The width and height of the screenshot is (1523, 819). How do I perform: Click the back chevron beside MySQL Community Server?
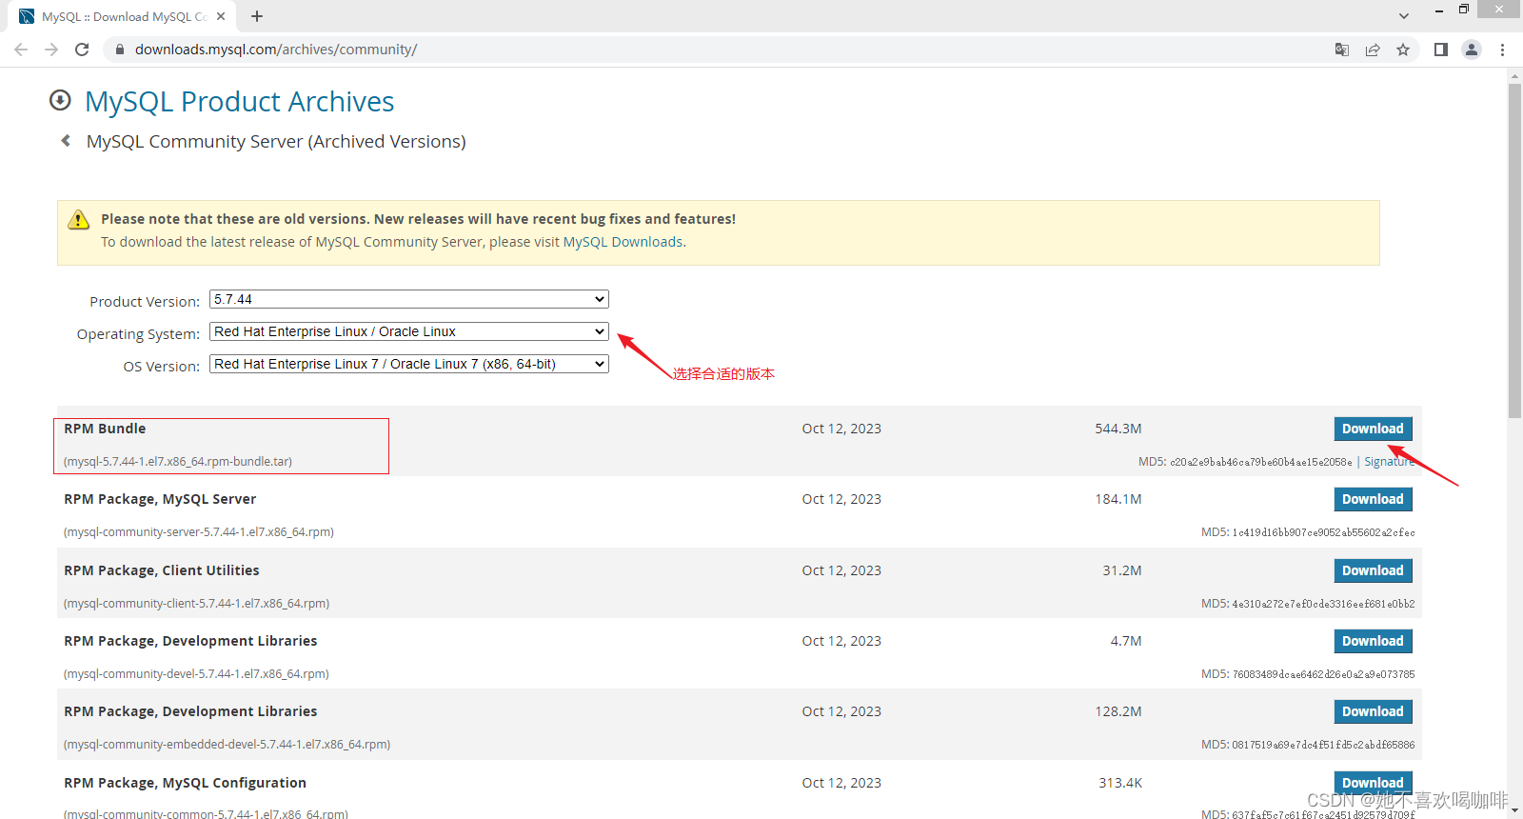coord(66,141)
